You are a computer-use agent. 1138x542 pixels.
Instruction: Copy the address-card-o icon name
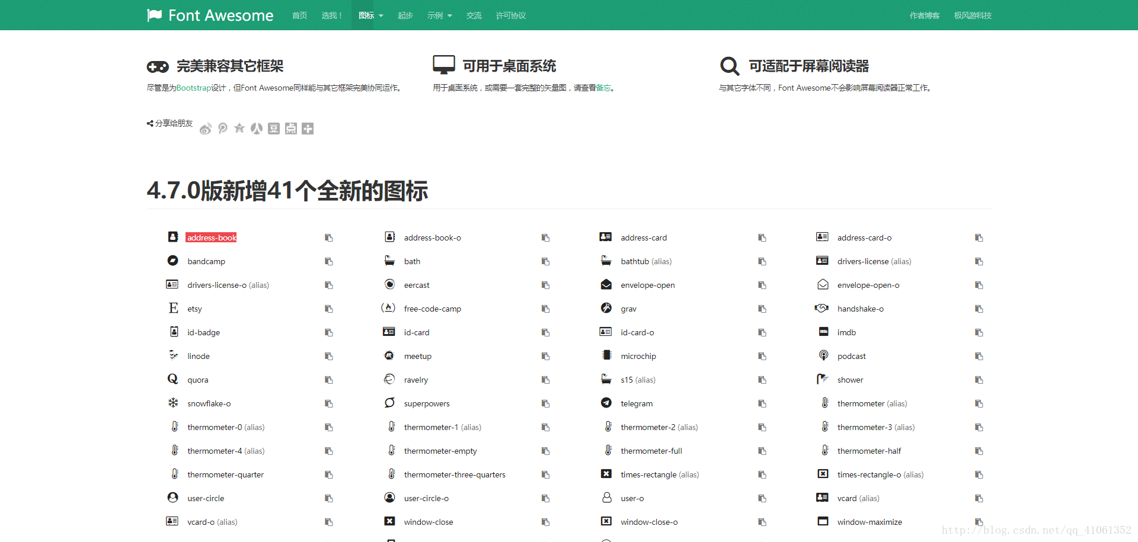pyautogui.click(x=979, y=238)
